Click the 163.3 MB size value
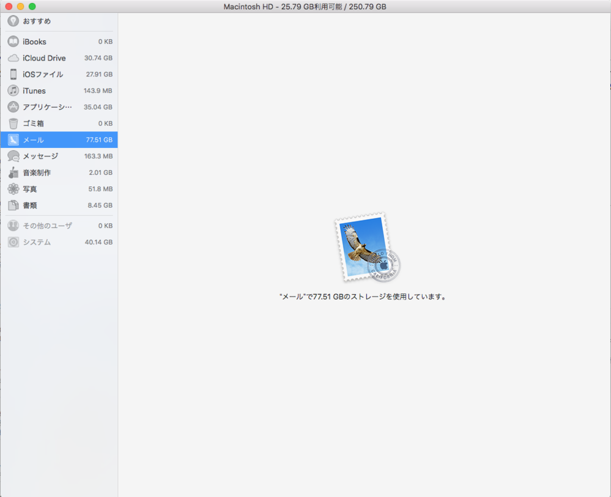Image resolution: width=611 pixels, height=497 pixels. click(x=98, y=156)
